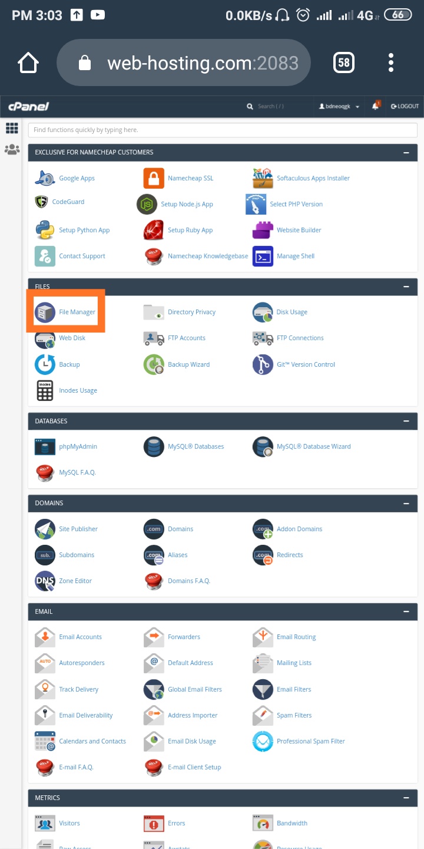
Task: Open the Zone Editor DNS icon
Action: (45, 581)
